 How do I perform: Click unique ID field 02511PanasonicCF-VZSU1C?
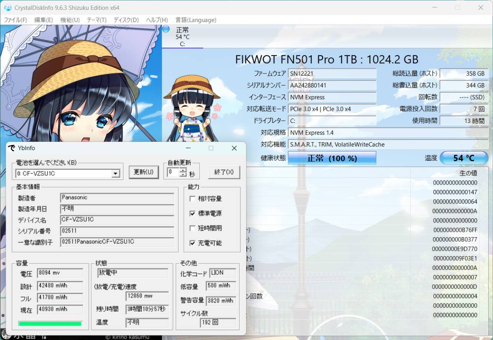tap(117, 242)
